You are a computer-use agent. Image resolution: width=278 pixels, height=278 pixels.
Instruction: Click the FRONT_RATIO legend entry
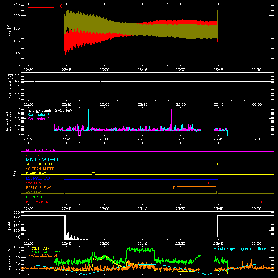coord(40,248)
